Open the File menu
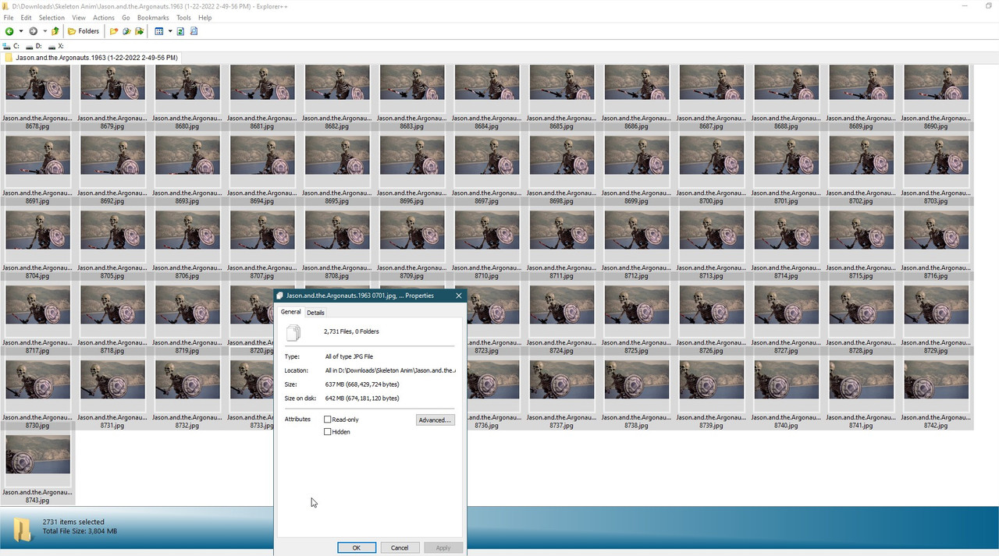Screen dimensions: 999x556 click(9, 17)
